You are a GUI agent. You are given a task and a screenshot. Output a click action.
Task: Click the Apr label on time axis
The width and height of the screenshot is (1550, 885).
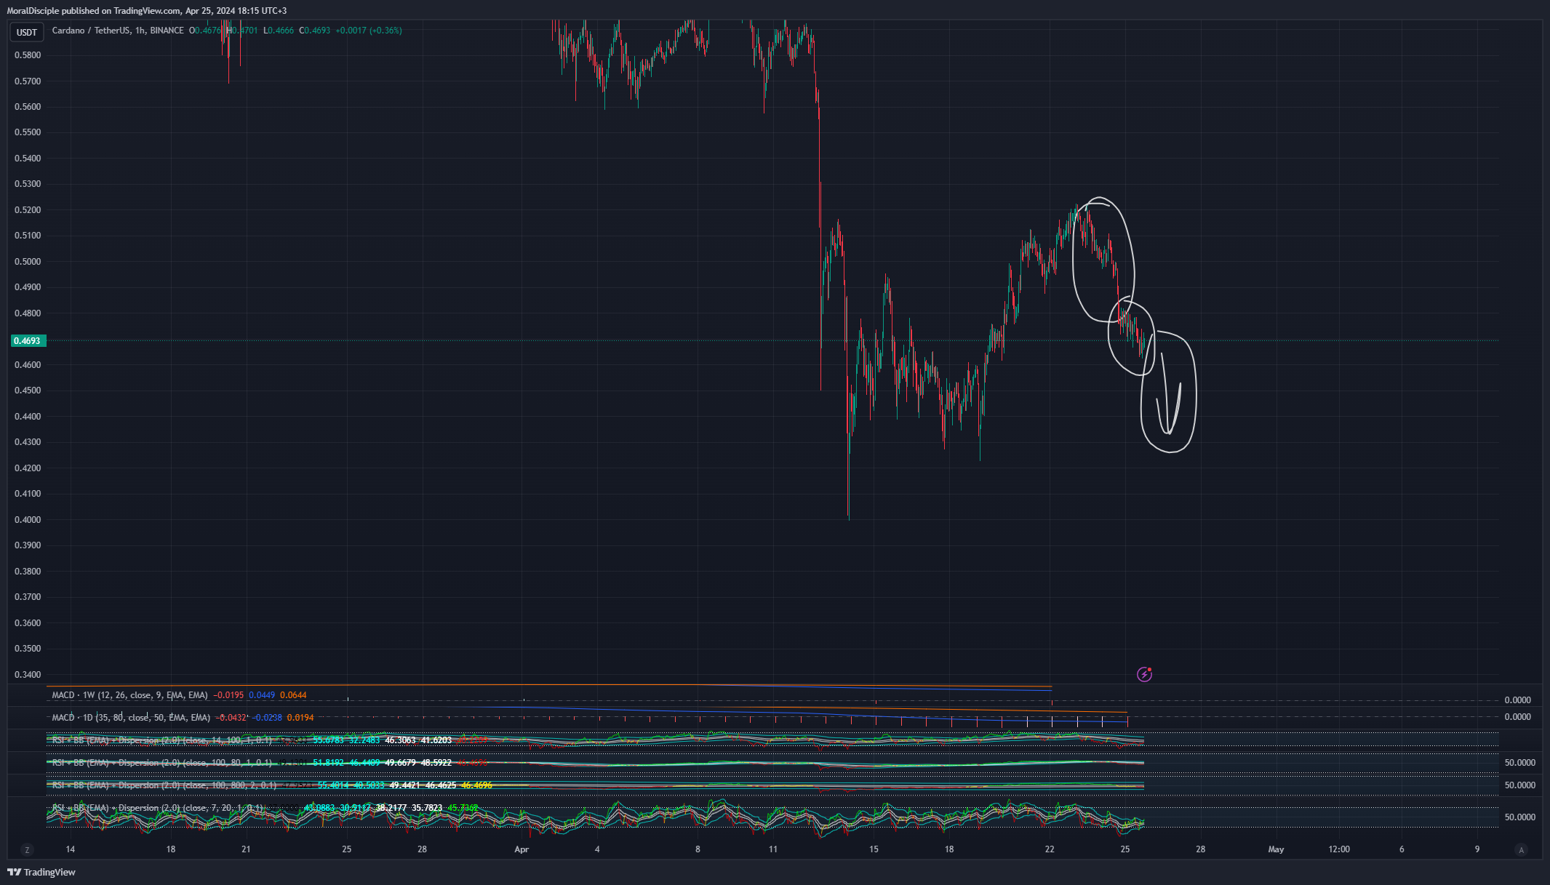pyautogui.click(x=522, y=849)
